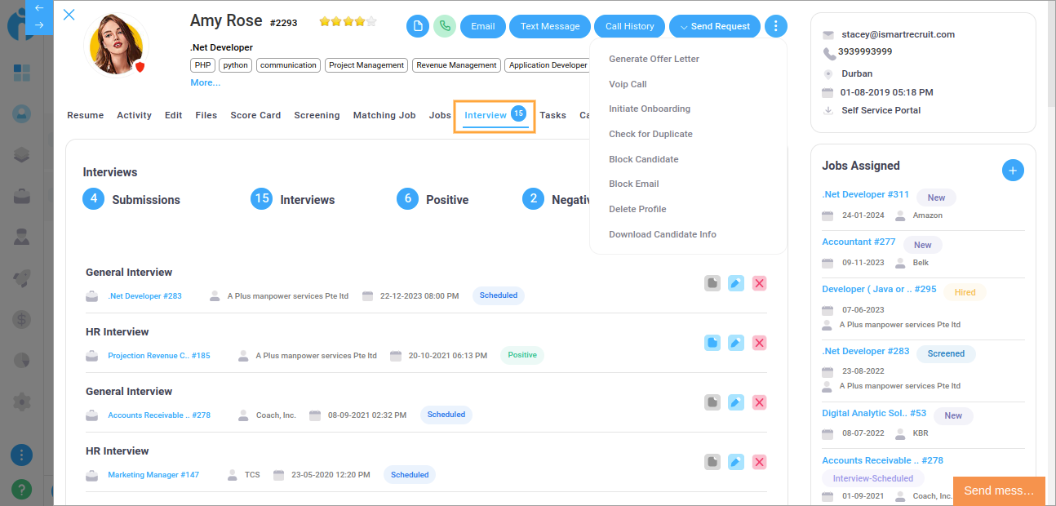This screenshot has width=1056, height=506.
Task: Delete the Marketing Manager #147 HR Interview
Action: pos(759,462)
